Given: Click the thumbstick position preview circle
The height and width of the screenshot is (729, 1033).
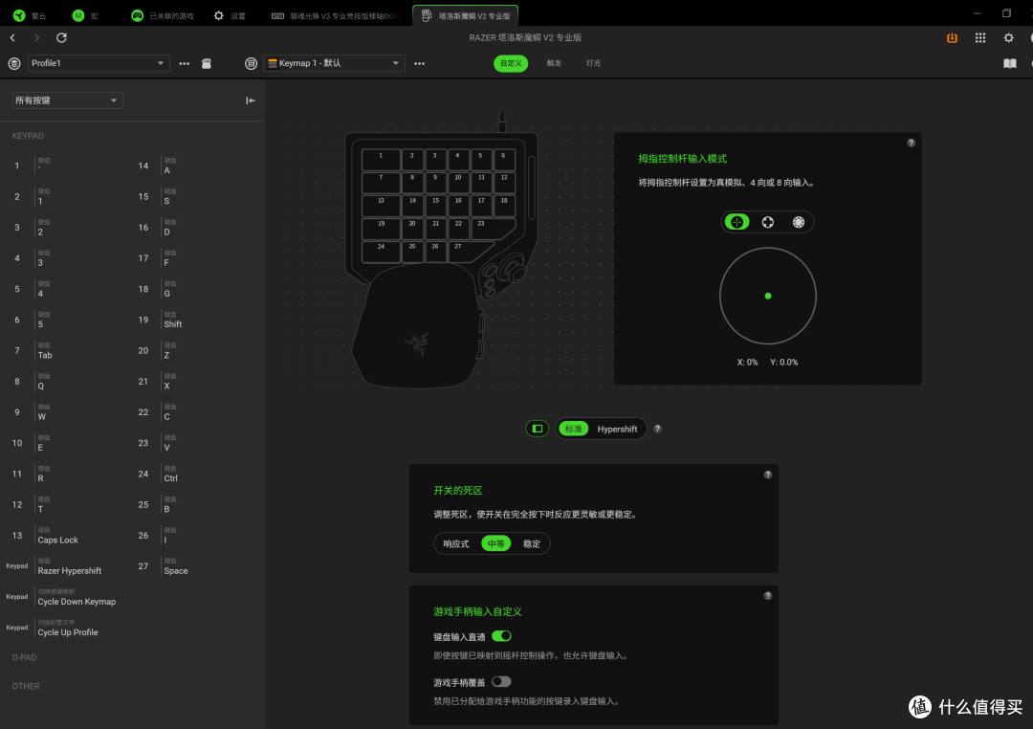Looking at the screenshot, I should (x=767, y=296).
